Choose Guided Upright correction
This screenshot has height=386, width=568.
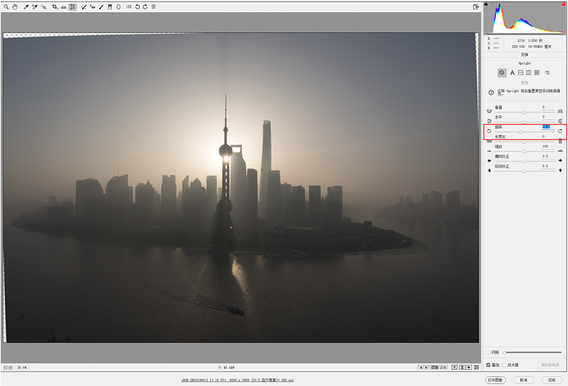[x=547, y=73]
